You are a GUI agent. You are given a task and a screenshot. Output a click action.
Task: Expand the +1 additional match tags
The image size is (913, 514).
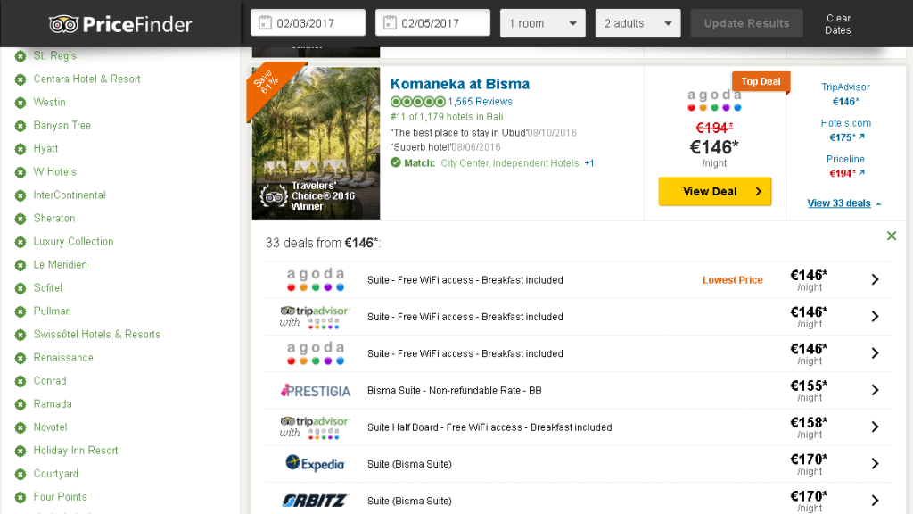point(589,163)
